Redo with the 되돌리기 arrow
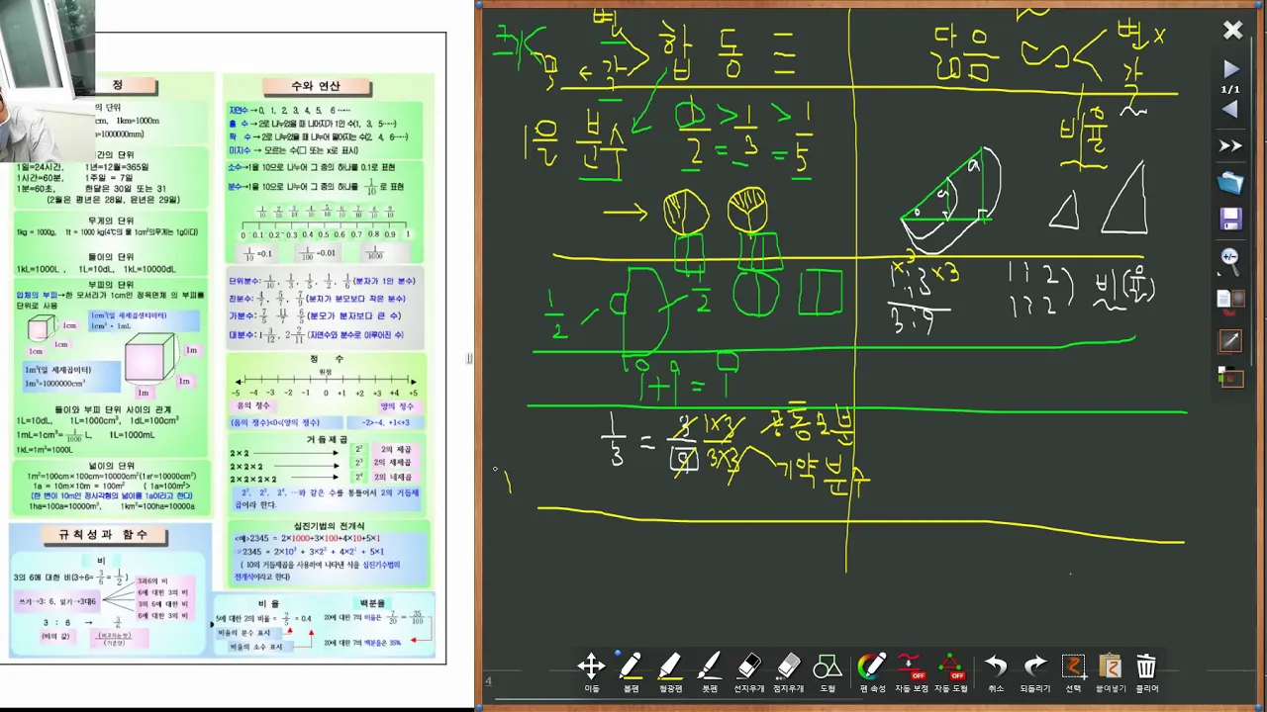Viewport: 1267px width, 712px height. coord(1035,672)
